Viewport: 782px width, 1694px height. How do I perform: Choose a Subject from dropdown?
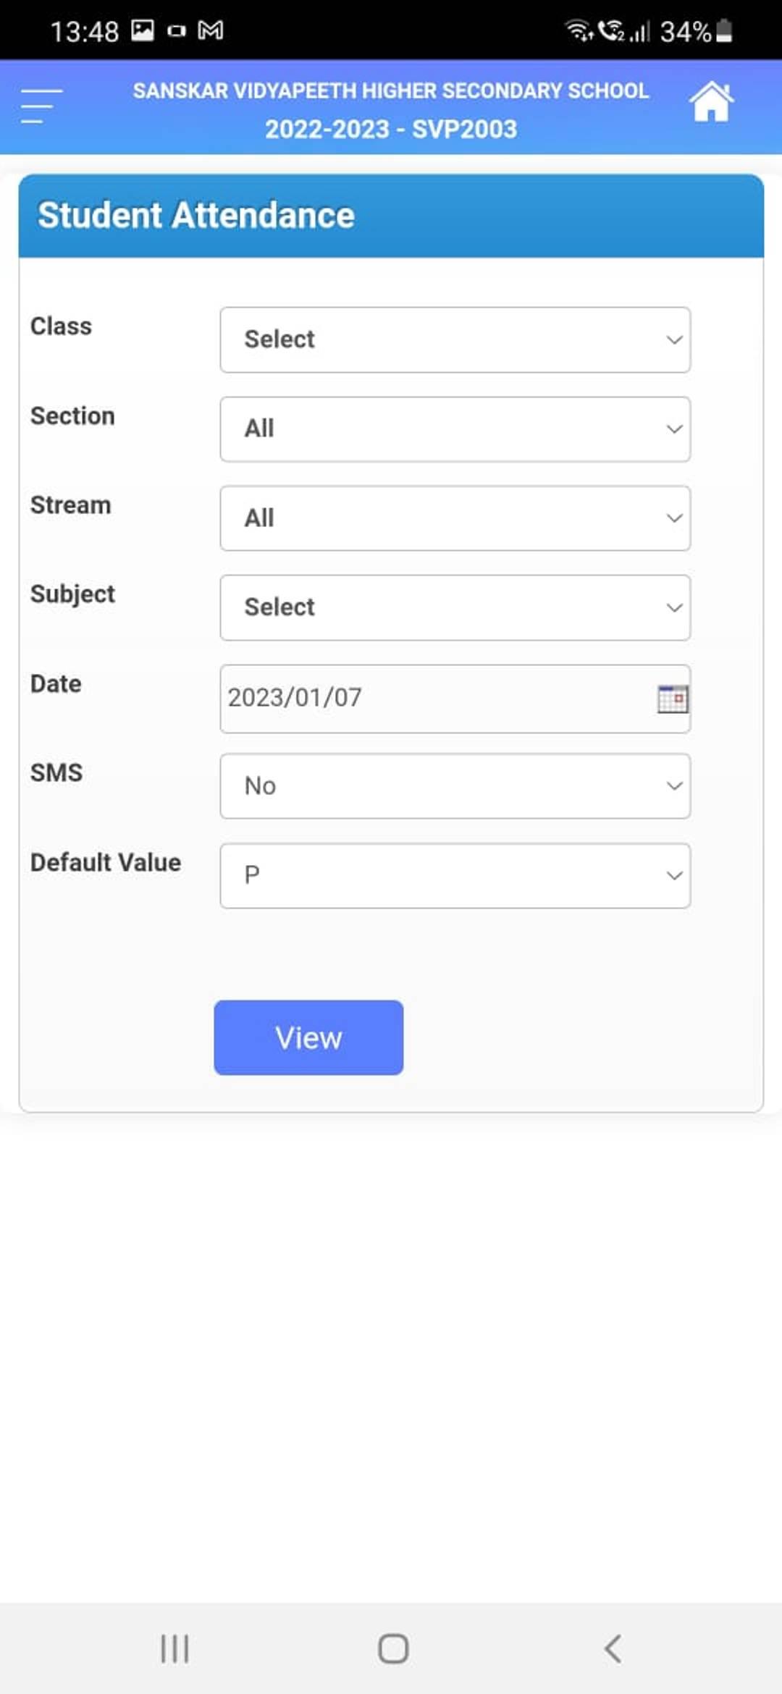455,607
